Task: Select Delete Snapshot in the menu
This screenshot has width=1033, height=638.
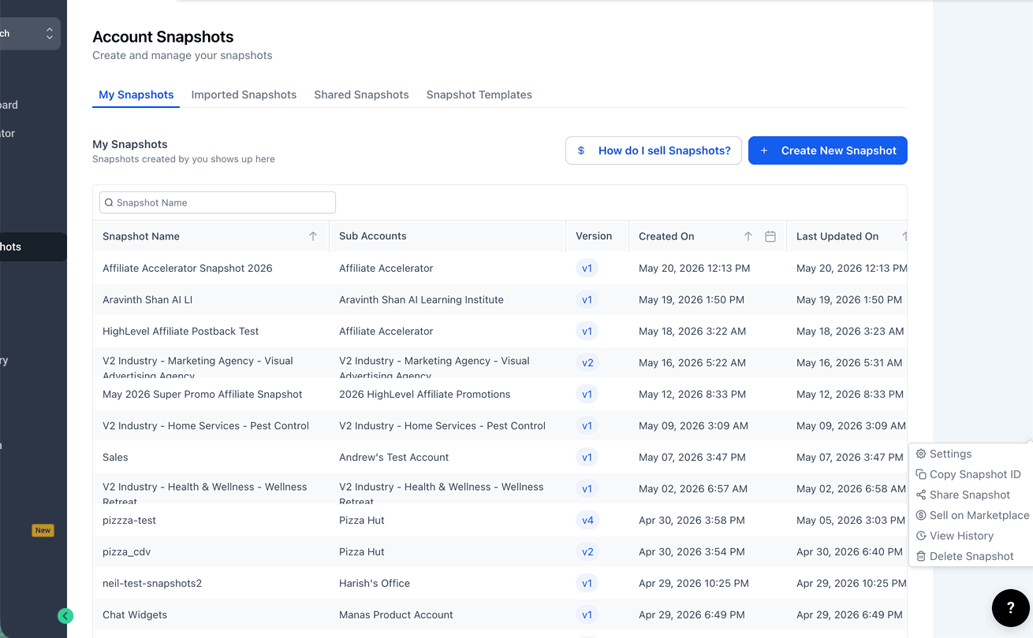Action: pos(964,556)
